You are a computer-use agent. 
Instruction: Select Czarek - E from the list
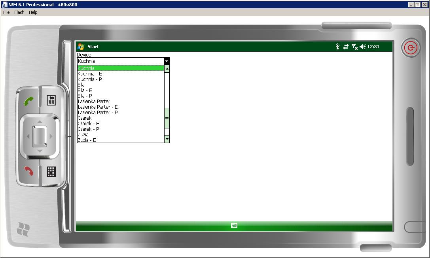point(121,124)
